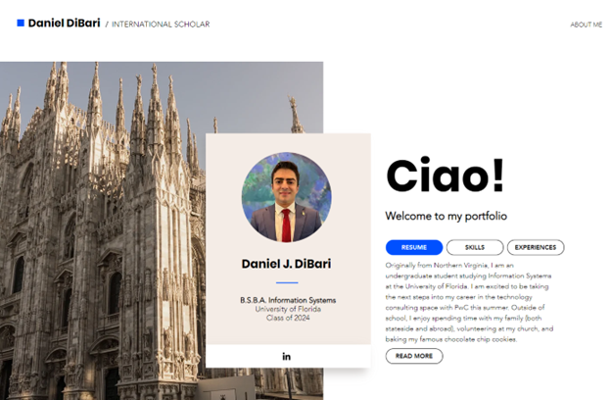The height and width of the screenshot is (400, 611).
Task: Click the University of Florida text
Action: 288,309
